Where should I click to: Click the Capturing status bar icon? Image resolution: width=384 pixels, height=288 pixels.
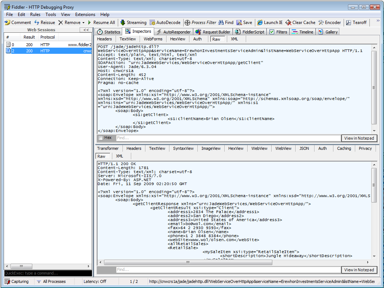(x=7, y=281)
